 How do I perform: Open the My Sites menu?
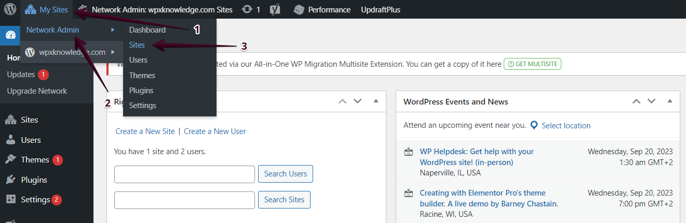47,9
